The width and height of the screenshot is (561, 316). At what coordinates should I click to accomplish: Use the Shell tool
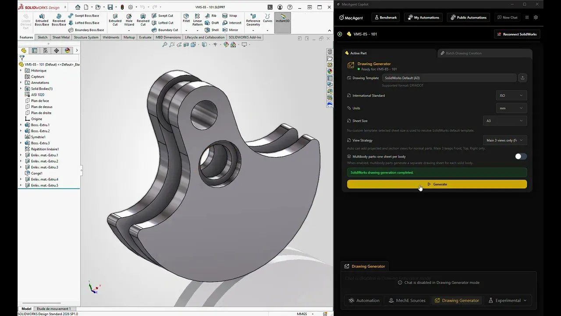click(212, 30)
